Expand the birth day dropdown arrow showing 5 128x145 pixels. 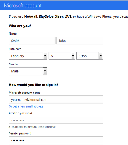[x=73, y=56]
